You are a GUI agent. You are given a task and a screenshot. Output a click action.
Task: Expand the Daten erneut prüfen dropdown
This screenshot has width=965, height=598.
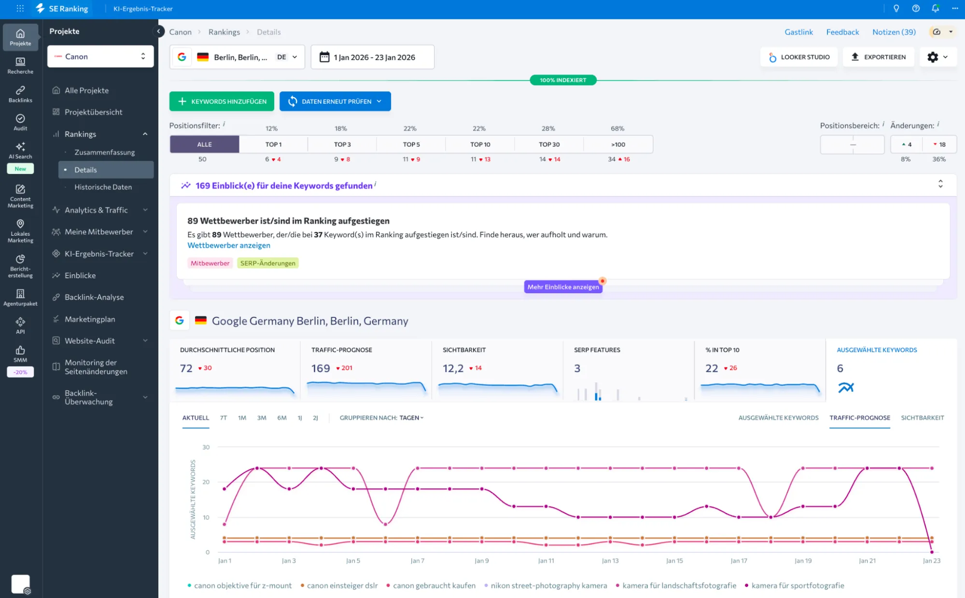click(x=378, y=101)
